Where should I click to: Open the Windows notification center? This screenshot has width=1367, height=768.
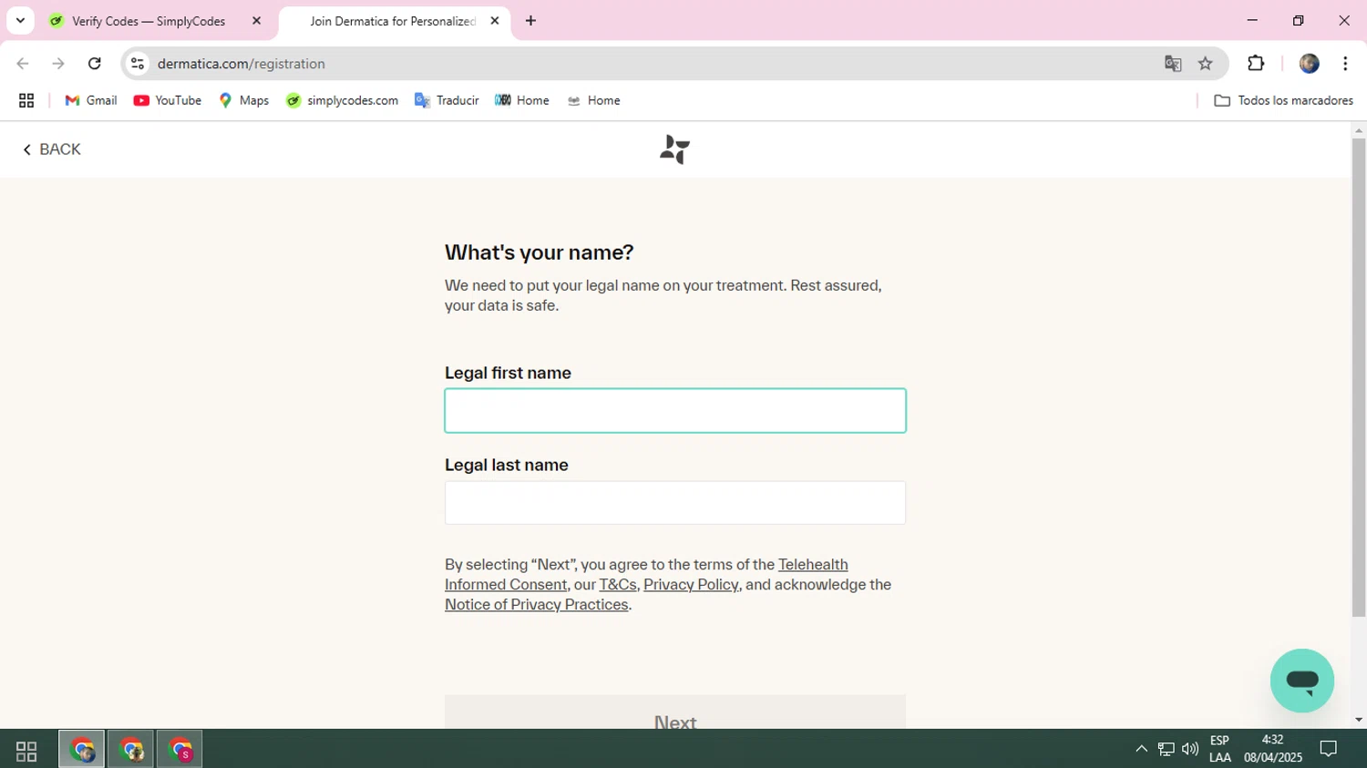[x=1329, y=750]
